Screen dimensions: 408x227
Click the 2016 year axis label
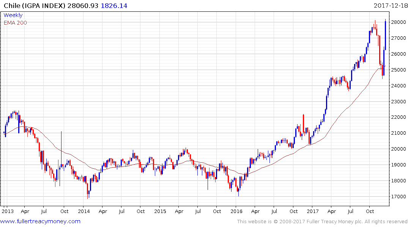pyautogui.click(x=236, y=211)
